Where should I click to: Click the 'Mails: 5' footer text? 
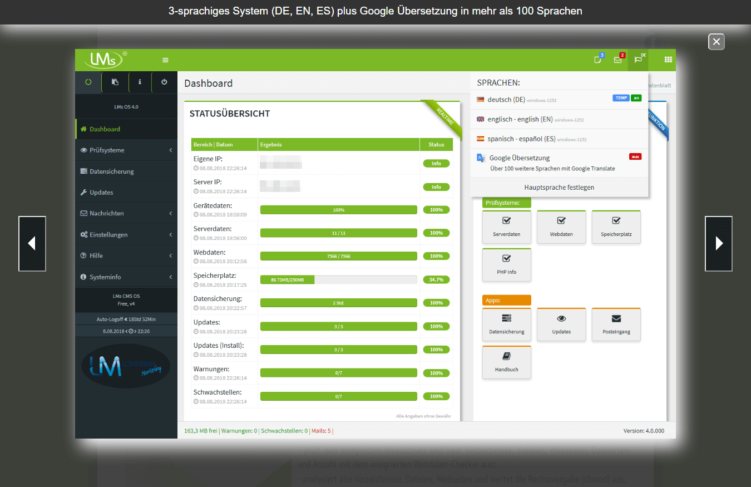pyautogui.click(x=321, y=431)
